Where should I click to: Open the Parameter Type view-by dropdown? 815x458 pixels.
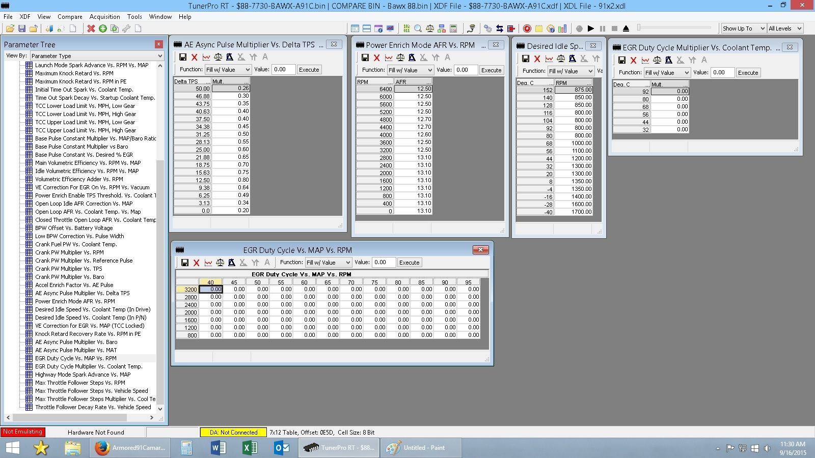click(x=97, y=56)
